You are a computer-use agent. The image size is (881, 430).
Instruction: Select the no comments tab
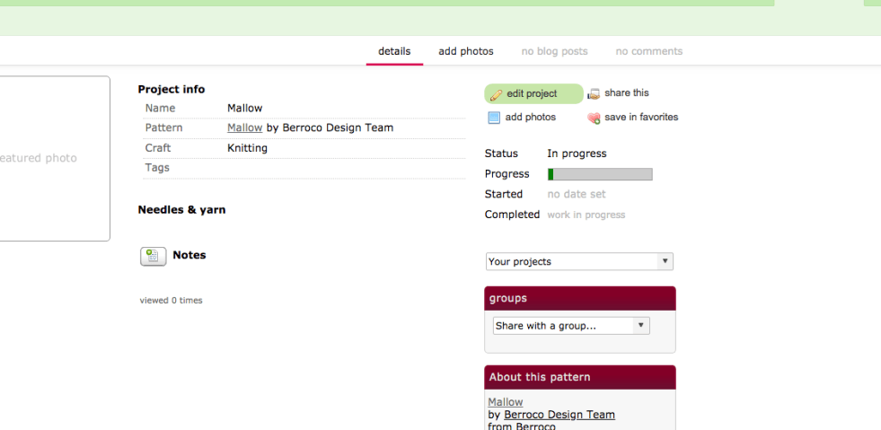click(x=648, y=51)
